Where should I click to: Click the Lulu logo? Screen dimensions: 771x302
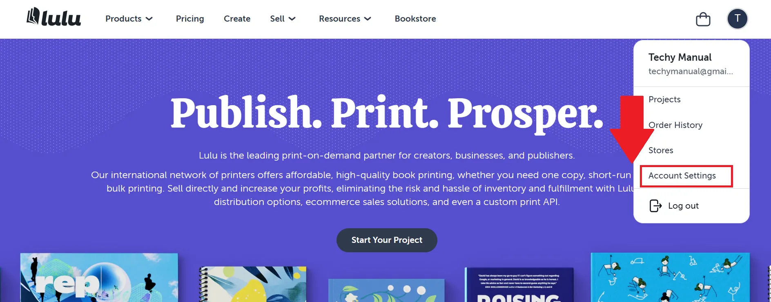(53, 18)
